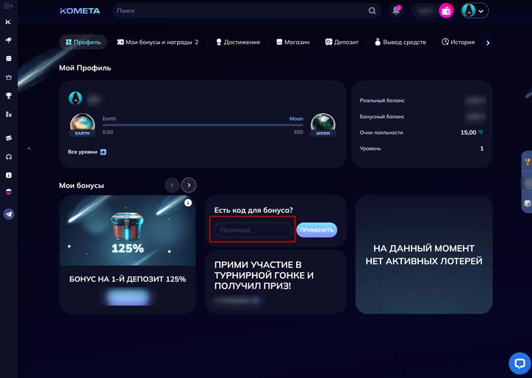Open the История tab
The height and width of the screenshot is (378, 532).
pyautogui.click(x=458, y=42)
